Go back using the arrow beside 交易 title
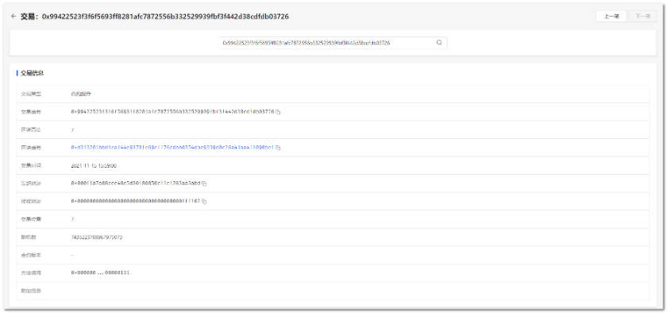This screenshot has height=313, width=667. 13,16
